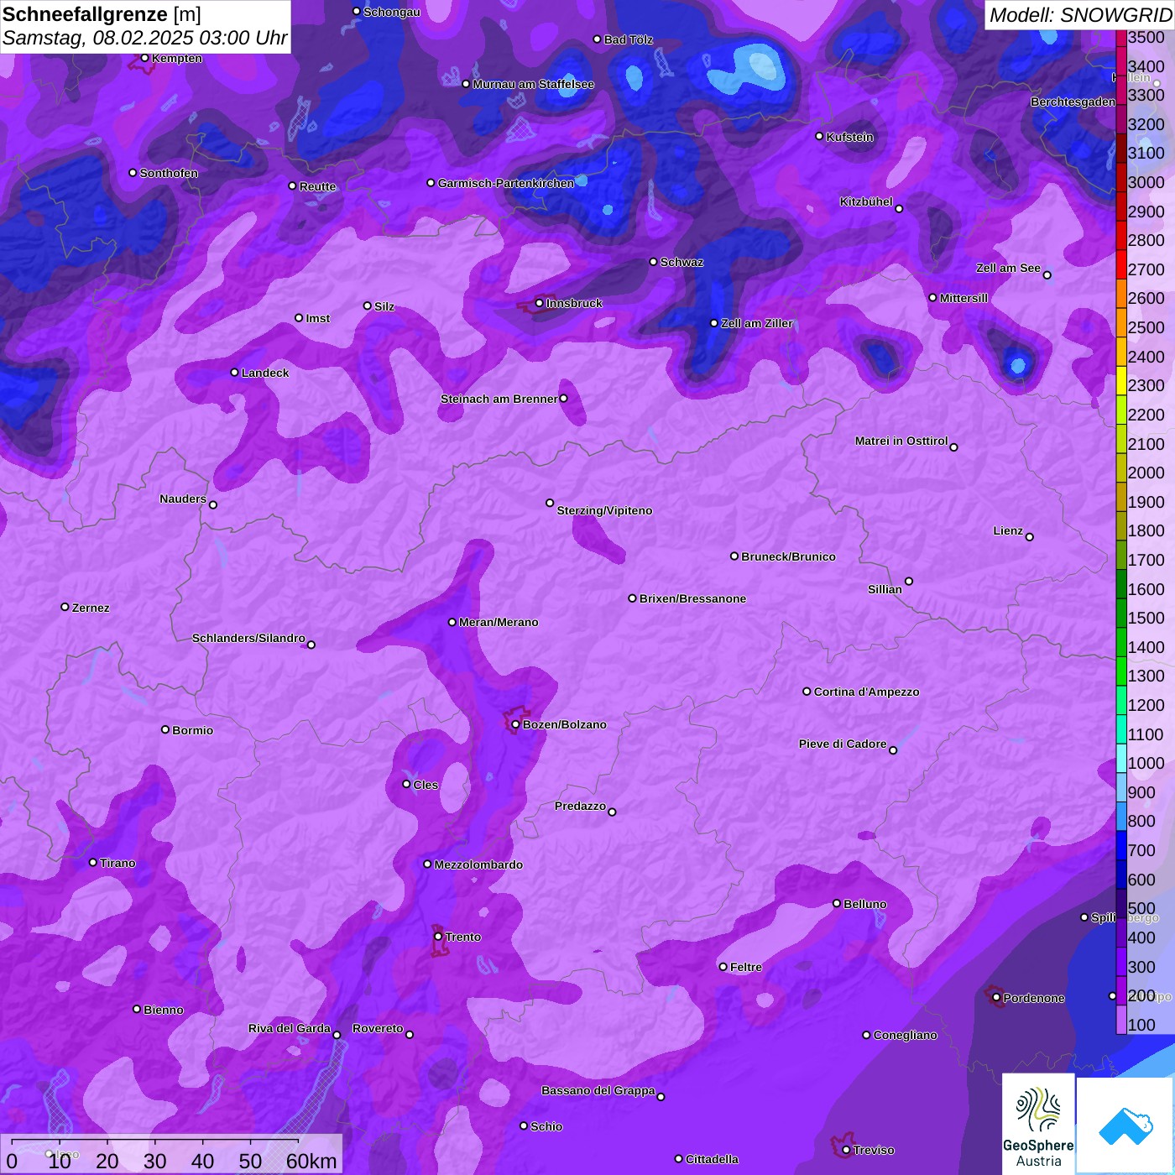Click the 'Treviso' city label
This screenshot has width=1175, height=1175.
pos(874,1150)
